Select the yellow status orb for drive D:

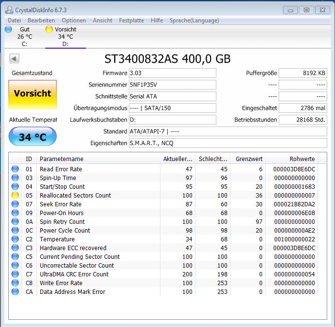pos(49,29)
